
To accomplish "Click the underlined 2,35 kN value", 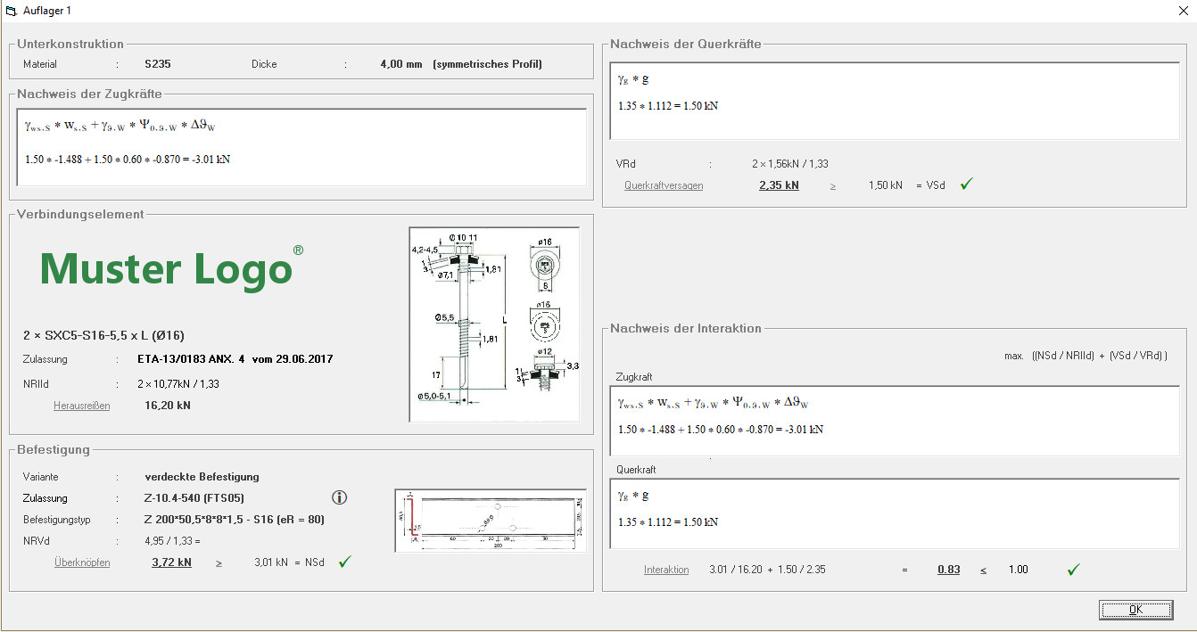I will (x=779, y=185).
